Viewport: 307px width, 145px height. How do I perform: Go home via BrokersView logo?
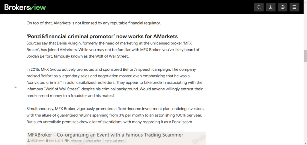[x=25, y=7]
